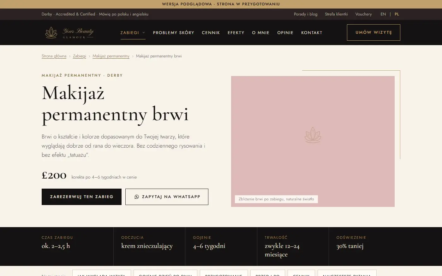Image resolution: width=442 pixels, height=276 pixels.
Task: Go to the Opinie page
Action: (285, 32)
